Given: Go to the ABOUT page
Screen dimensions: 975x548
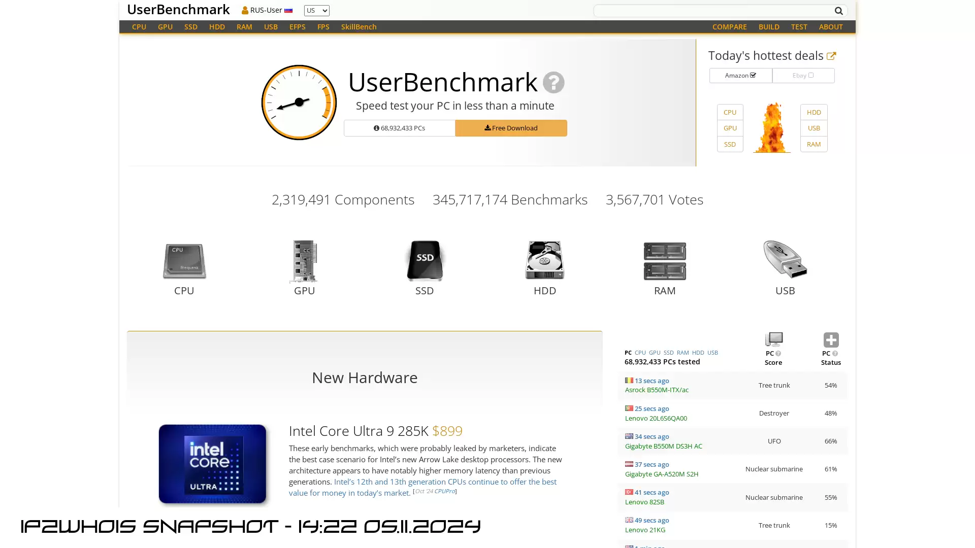Looking at the screenshot, I should pos(831,27).
